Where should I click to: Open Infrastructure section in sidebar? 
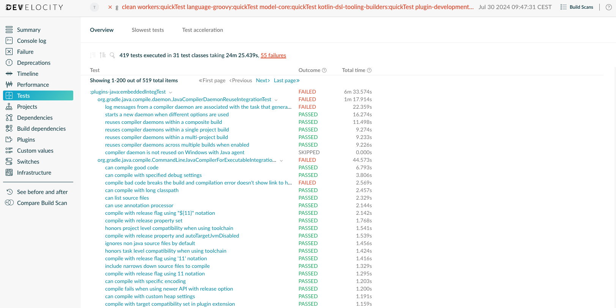[x=34, y=173]
